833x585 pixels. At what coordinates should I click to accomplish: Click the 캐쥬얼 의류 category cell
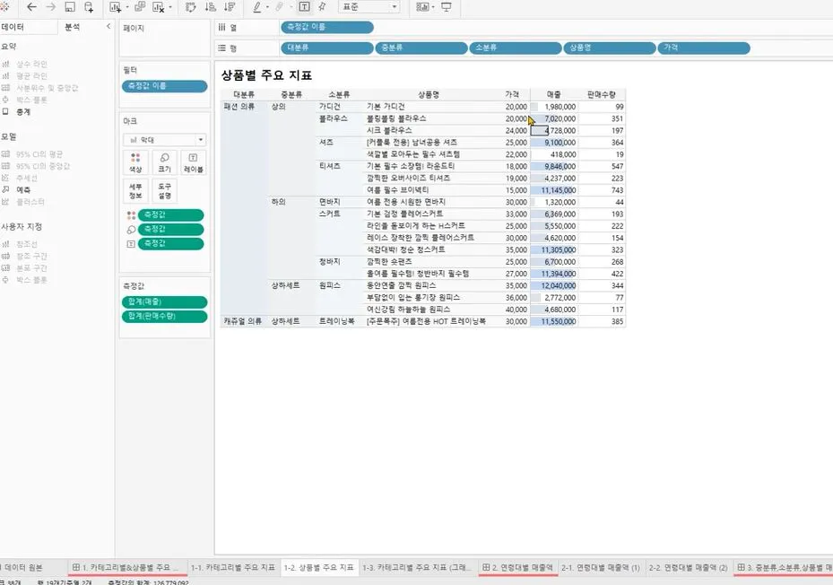(243, 321)
